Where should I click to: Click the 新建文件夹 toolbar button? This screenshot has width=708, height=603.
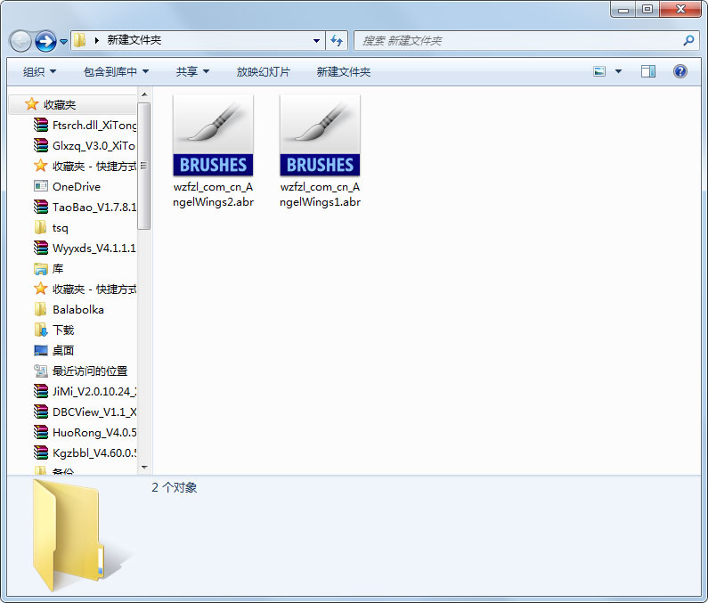coord(343,72)
